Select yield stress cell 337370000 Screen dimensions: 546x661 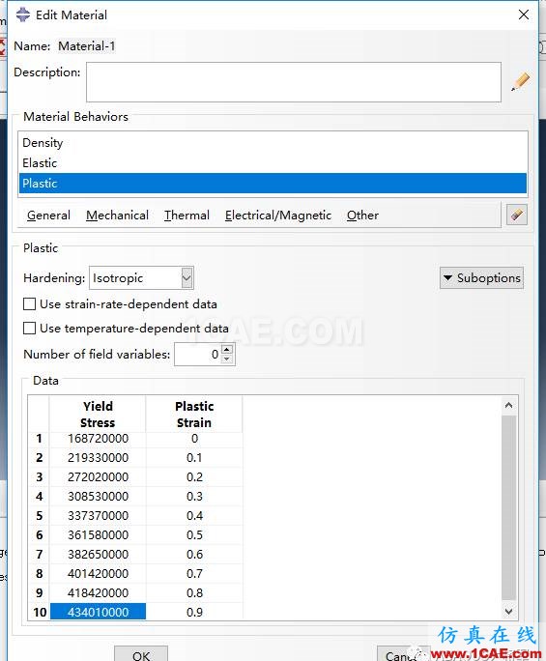tap(98, 516)
